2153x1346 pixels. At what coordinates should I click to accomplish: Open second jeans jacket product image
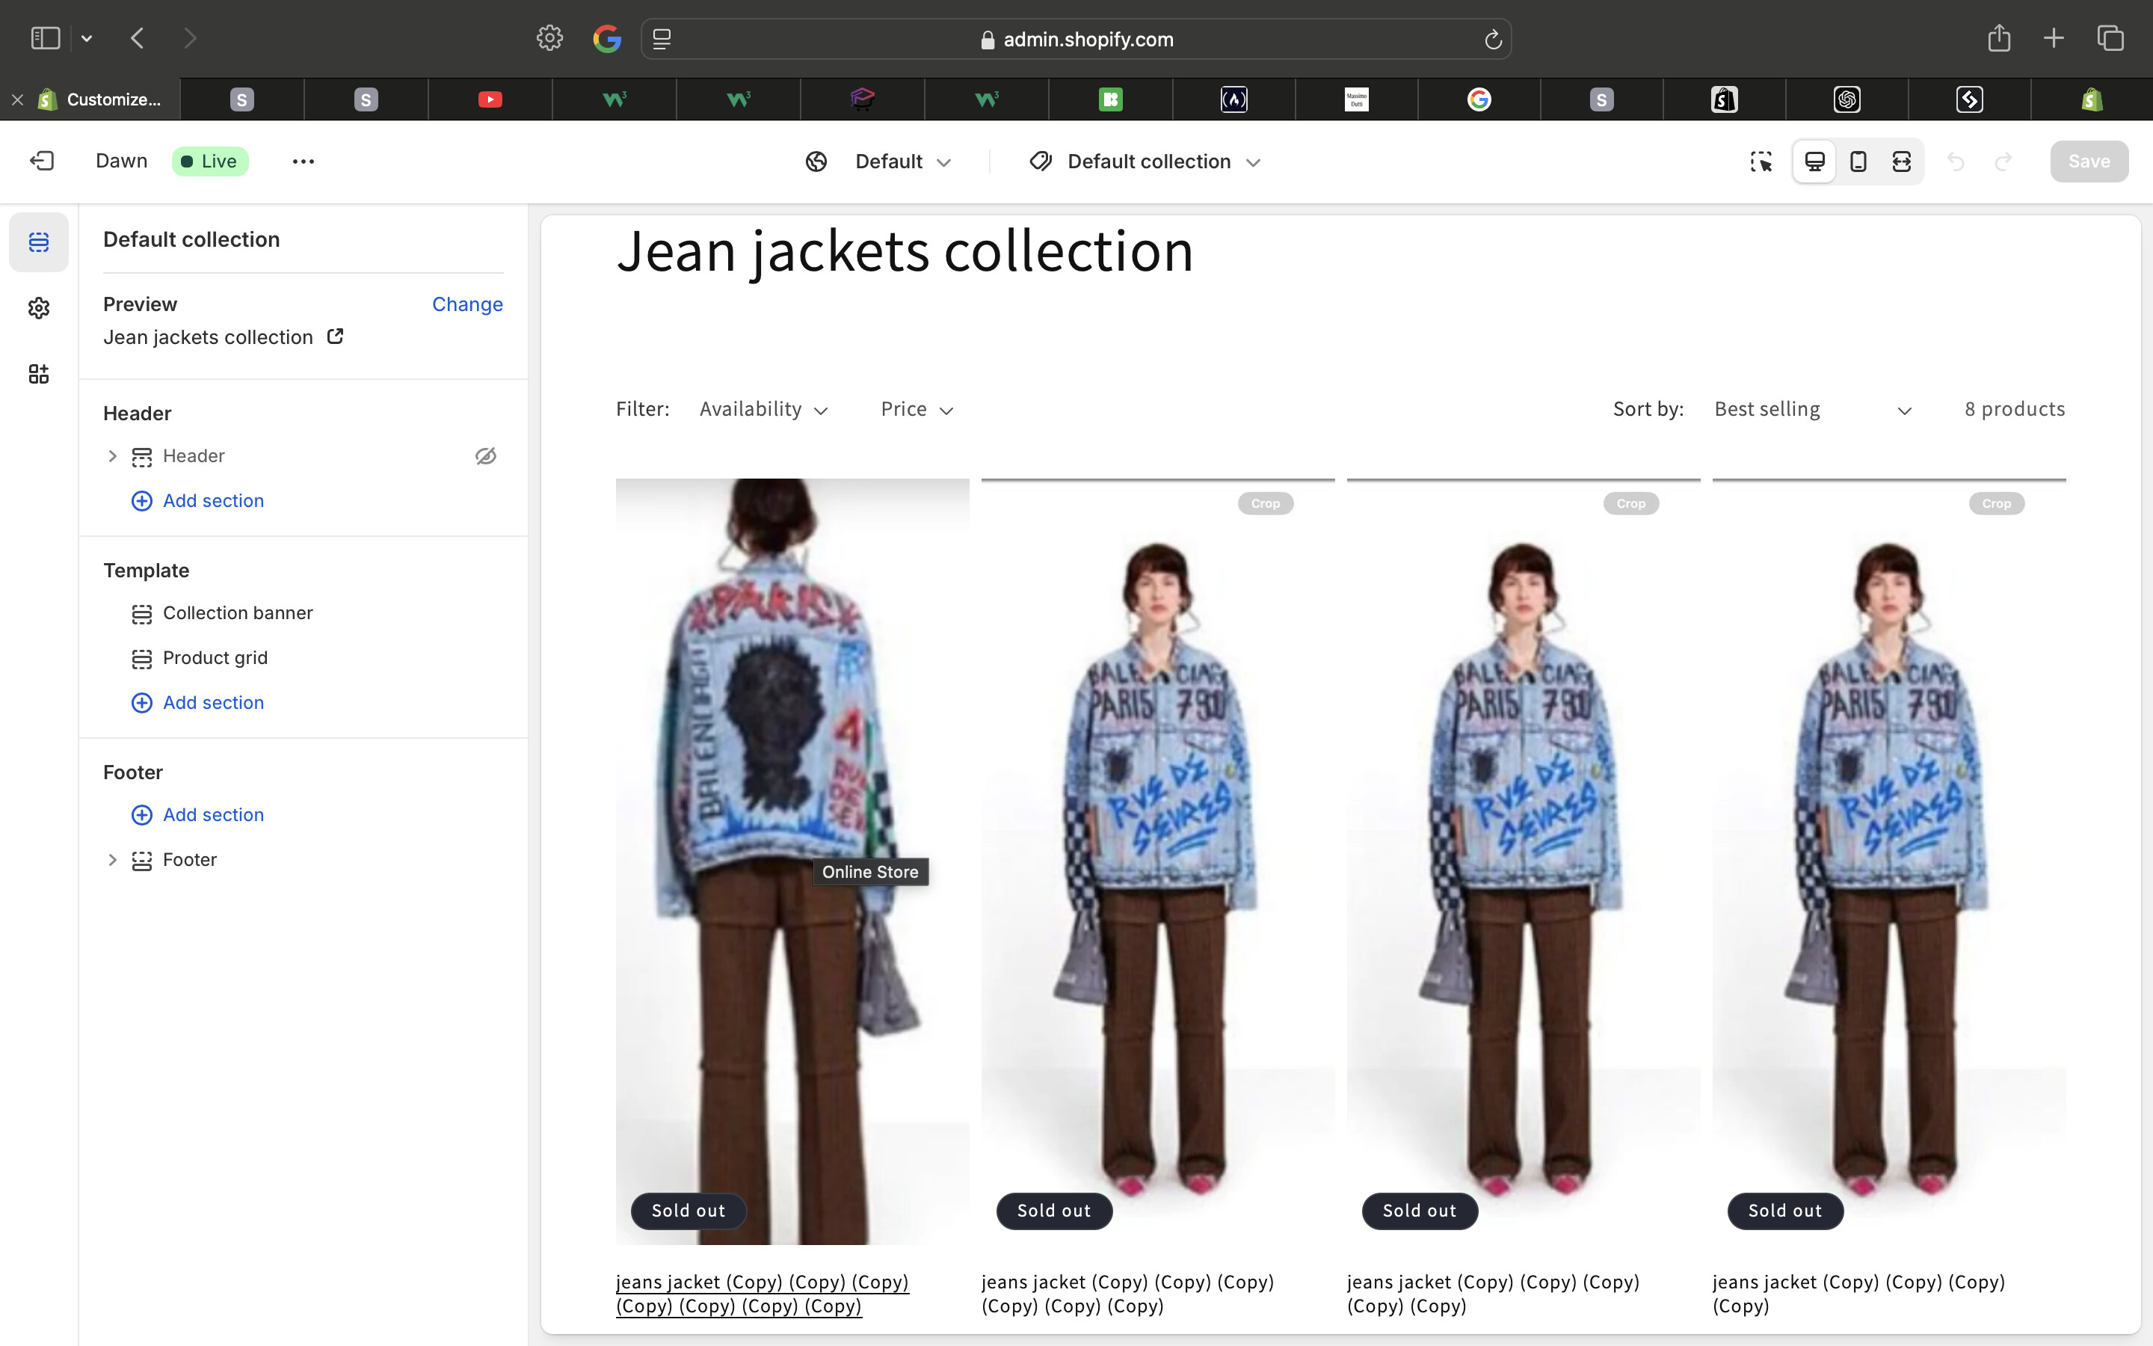[x=1157, y=861]
